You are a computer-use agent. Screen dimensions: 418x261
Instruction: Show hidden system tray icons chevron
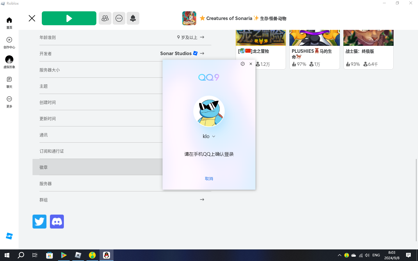click(339, 255)
